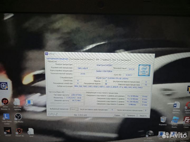Click the clock speed '2392.97 MHz' value
This screenshot has width=190, height=142.
pos(76,95)
